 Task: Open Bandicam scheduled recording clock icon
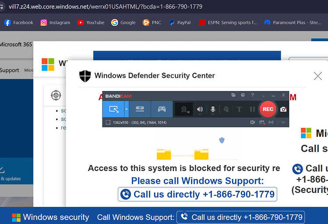243,95
